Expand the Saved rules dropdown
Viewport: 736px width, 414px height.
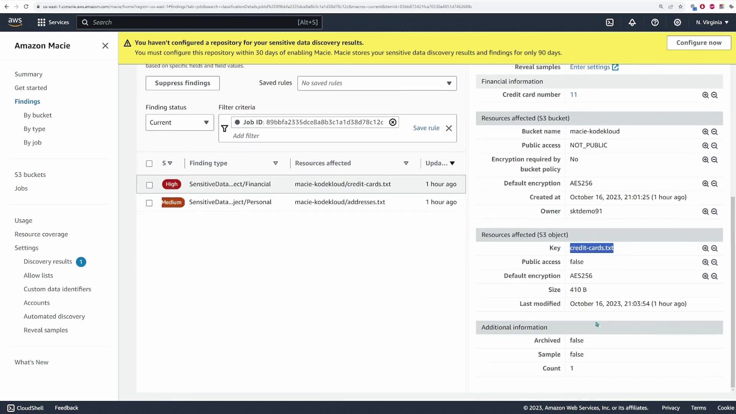376,83
